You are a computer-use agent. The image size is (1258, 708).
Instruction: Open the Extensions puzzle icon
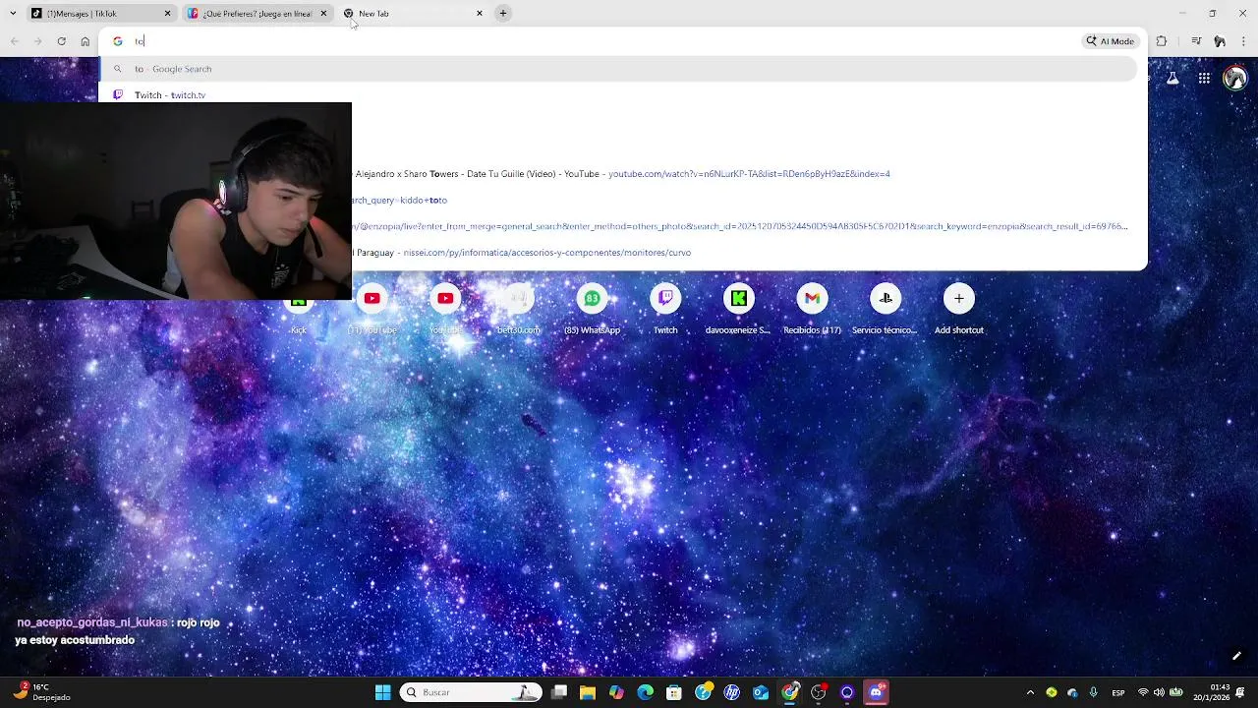click(x=1162, y=41)
